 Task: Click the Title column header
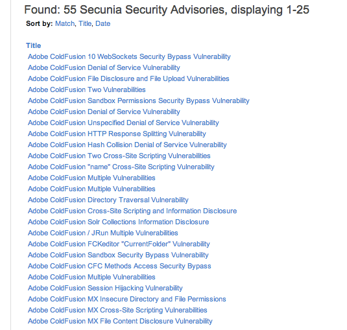click(34, 45)
